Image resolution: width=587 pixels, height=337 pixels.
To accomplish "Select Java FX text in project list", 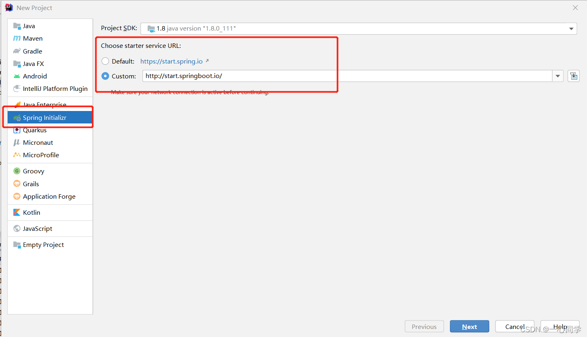I will [33, 64].
